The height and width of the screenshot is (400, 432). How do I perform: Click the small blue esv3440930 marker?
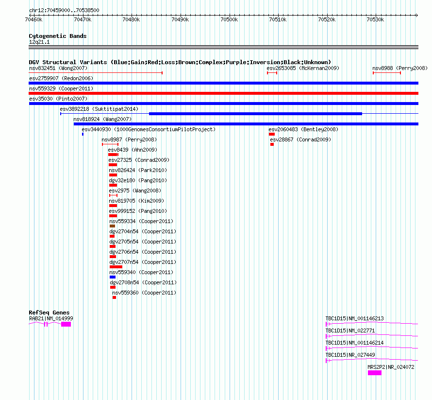83,134
